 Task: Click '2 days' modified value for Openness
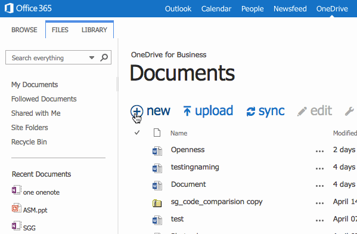point(344,150)
